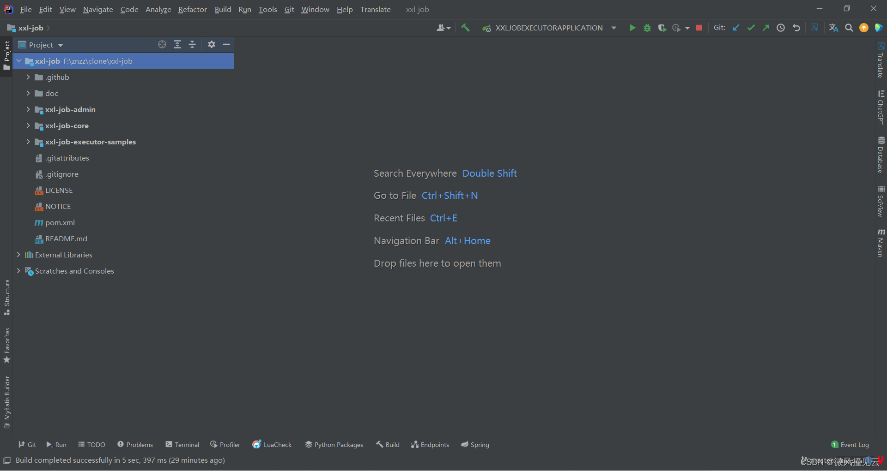The image size is (887, 471).
Task: Open SciView side panel
Action: [881, 201]
